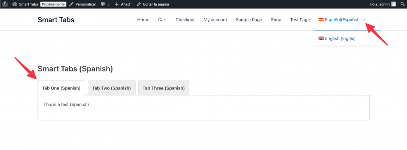
Task: Select Tab One (Spanish)
Action: pos(61,88)
